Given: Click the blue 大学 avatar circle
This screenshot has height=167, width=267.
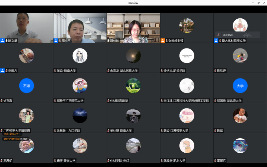Looking at the screenshot, I should tap(240, 86).
